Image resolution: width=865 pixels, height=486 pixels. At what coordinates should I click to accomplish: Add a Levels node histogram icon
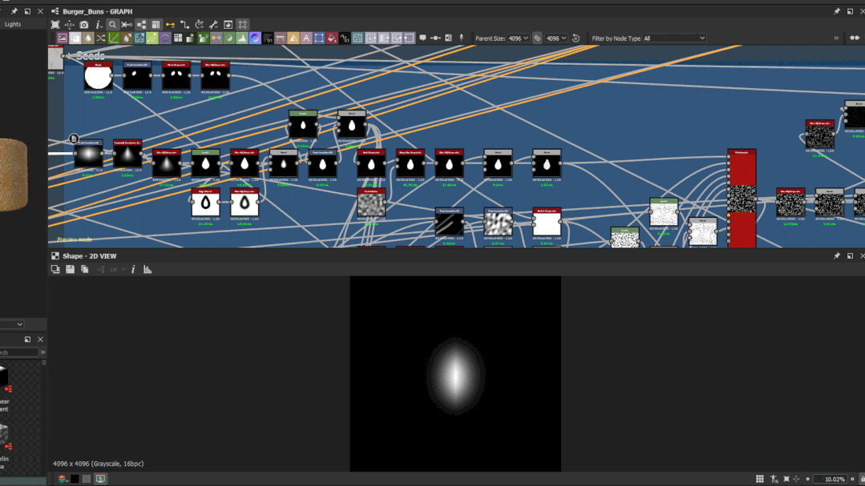click(241, 38)
